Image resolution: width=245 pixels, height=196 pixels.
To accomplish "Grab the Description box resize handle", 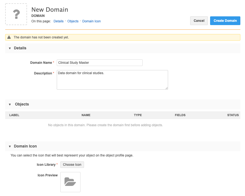I will 166,88.
